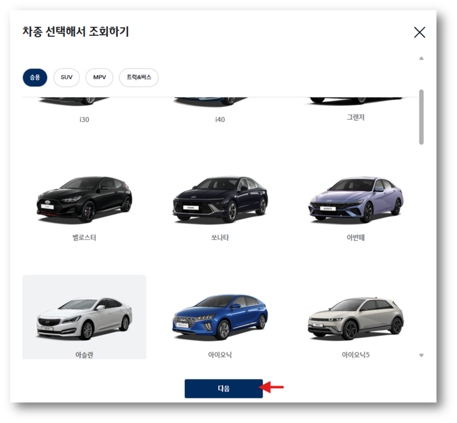Click the scroll-up arrow above the scrollbar
The image size is (457, 423).
420,58
